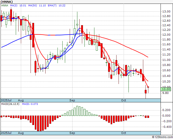Click the 0.000 MACD axis label

click(x=166, y=116)
